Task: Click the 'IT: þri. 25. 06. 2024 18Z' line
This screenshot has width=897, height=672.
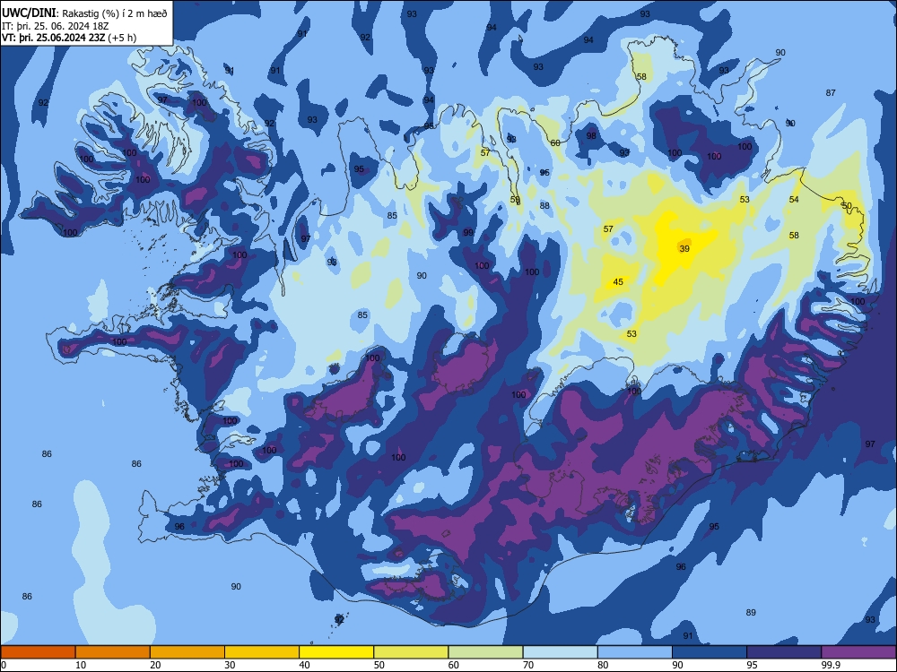Action: 55,26
